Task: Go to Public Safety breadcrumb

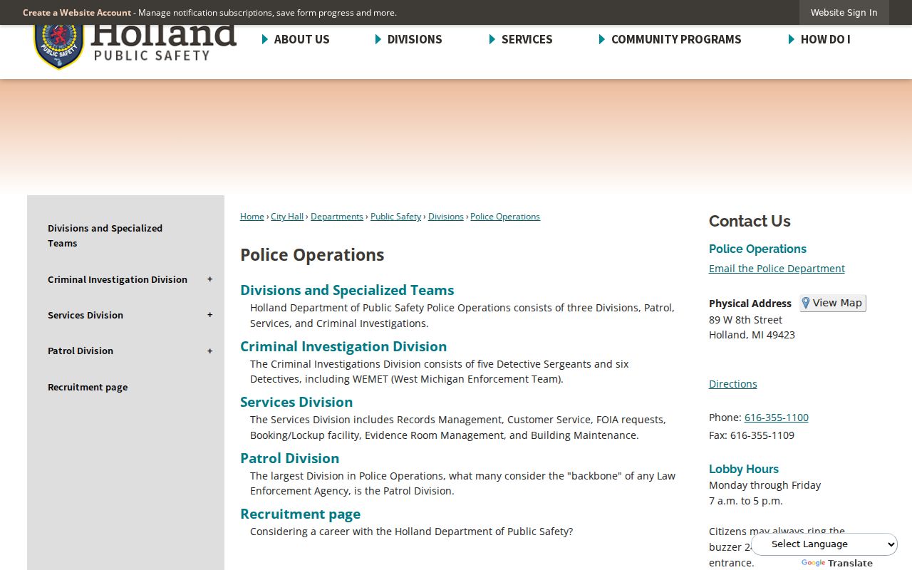Action: coord(395,216)
